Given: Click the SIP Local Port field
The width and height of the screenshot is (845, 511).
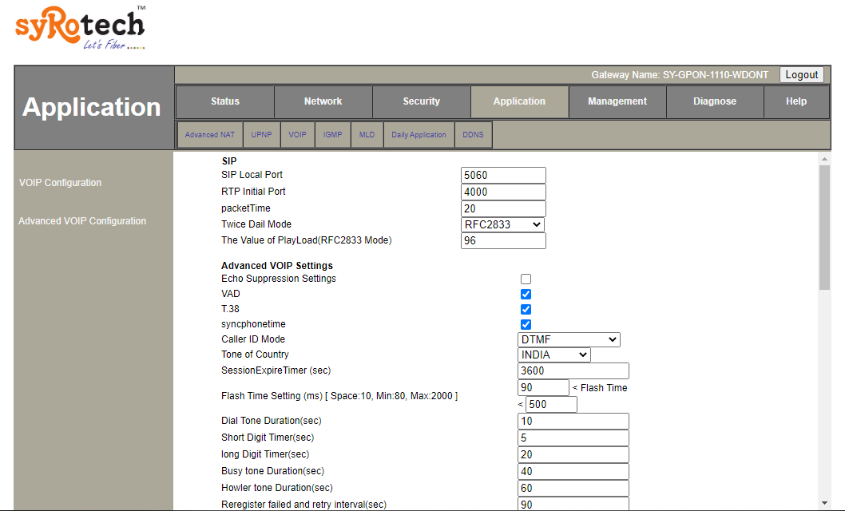Looking at the screenshot, I should coord(503,175).
